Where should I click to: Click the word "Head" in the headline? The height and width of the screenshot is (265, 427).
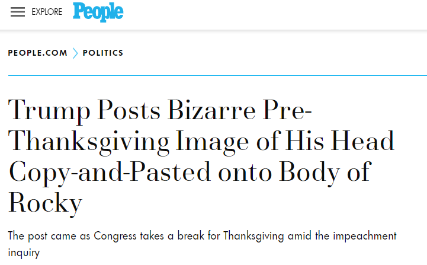pos(361,142)
